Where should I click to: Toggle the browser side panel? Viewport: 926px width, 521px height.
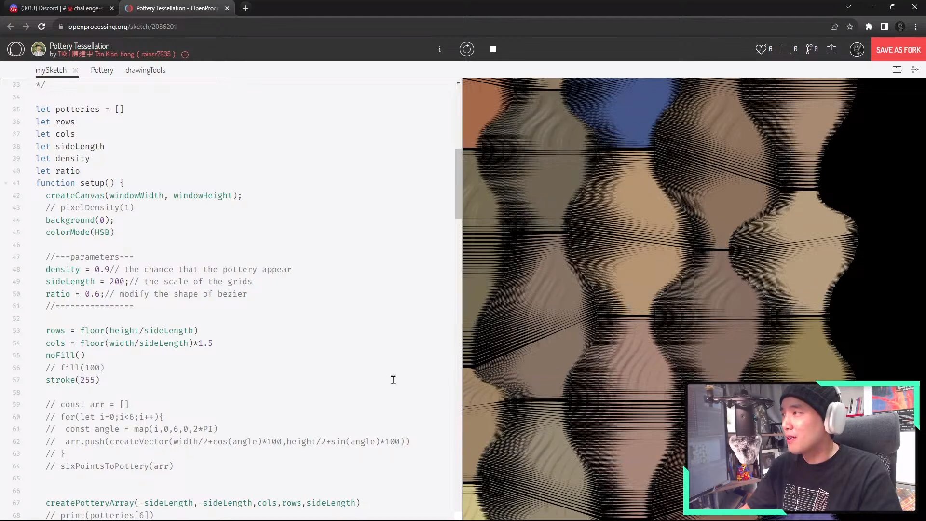tap(885, 27)
